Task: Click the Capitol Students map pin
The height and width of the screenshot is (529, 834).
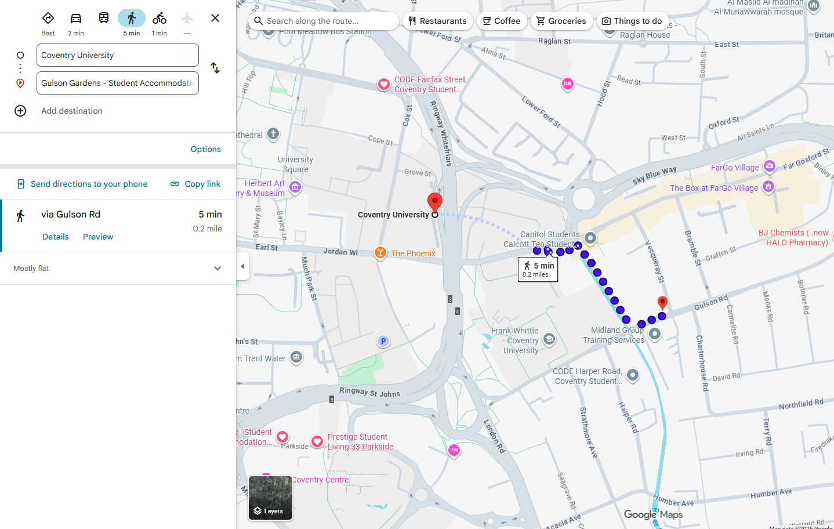Action: click(590, 238)
